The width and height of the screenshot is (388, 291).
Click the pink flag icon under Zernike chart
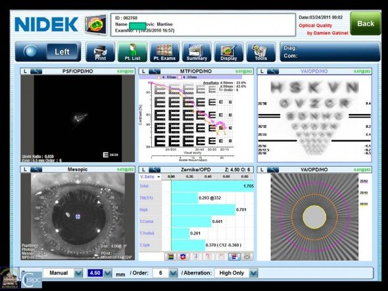coord(222,257)
